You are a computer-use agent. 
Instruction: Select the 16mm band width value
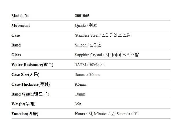click(x=80, y=94)
